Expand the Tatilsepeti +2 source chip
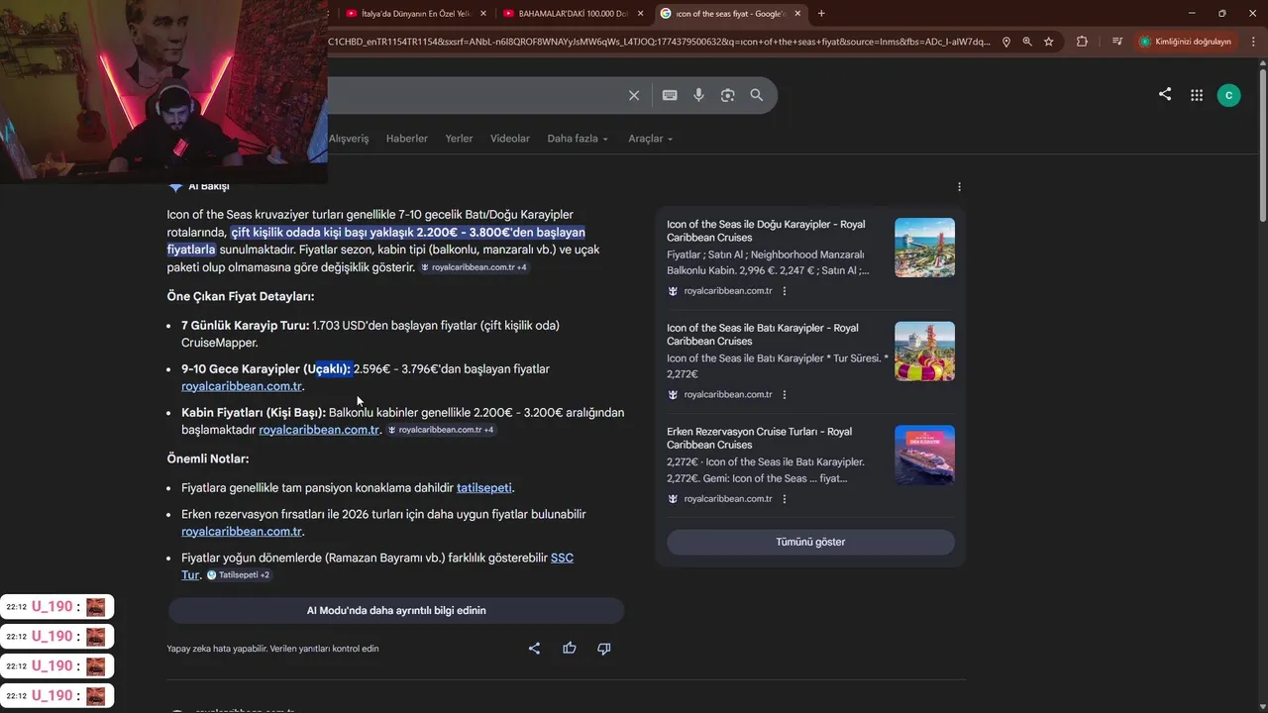The image size is (1268, 713). [x=239, y=574]
